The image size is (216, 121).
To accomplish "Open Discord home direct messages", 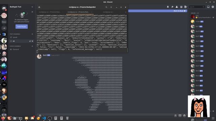I will (x=4, y=8).
